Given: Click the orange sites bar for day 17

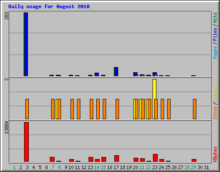Looking at the screenshot, I should point(117,109).
